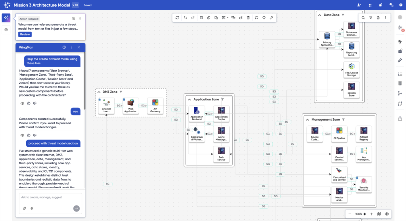Viewport: 406px width, 221px height.
Task: Toggle the minimap icon in zoom bar
Action: pyautogui.click(x=379, y=214)
